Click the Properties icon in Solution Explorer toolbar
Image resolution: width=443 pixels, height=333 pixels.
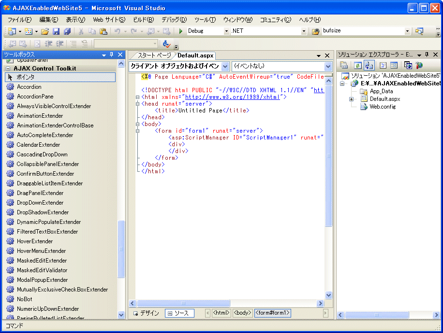(x=344, y=66)
